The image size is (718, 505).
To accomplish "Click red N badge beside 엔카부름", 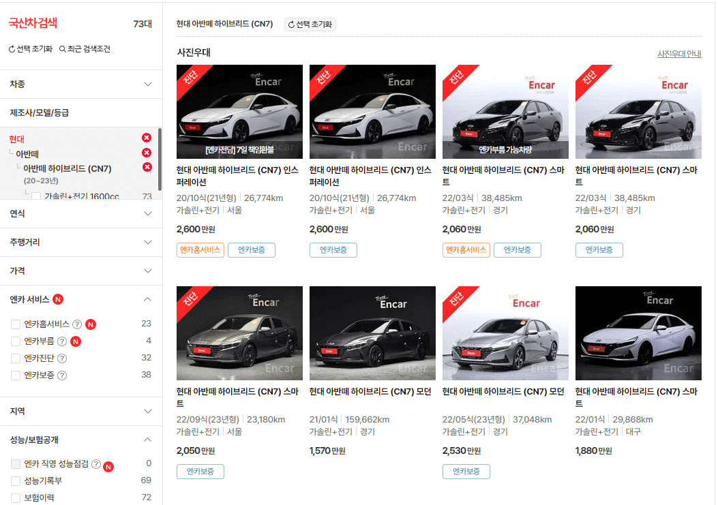I will [x=76, y=341].
